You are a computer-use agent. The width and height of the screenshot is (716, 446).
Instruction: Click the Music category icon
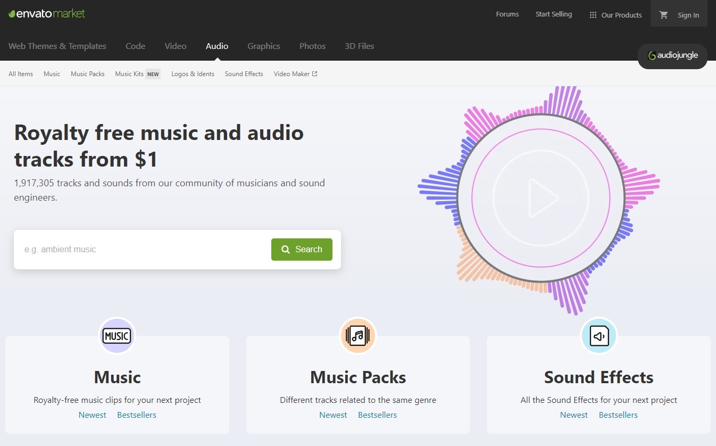(117, 336)
